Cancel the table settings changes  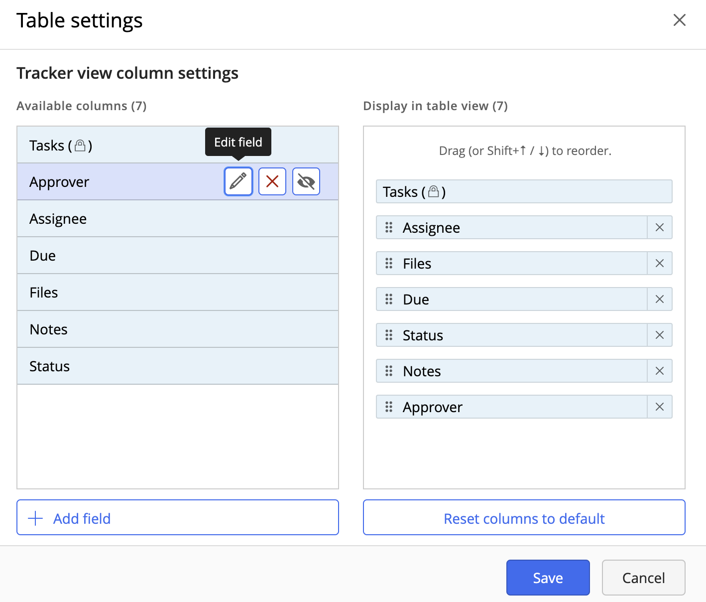point(643,578)
